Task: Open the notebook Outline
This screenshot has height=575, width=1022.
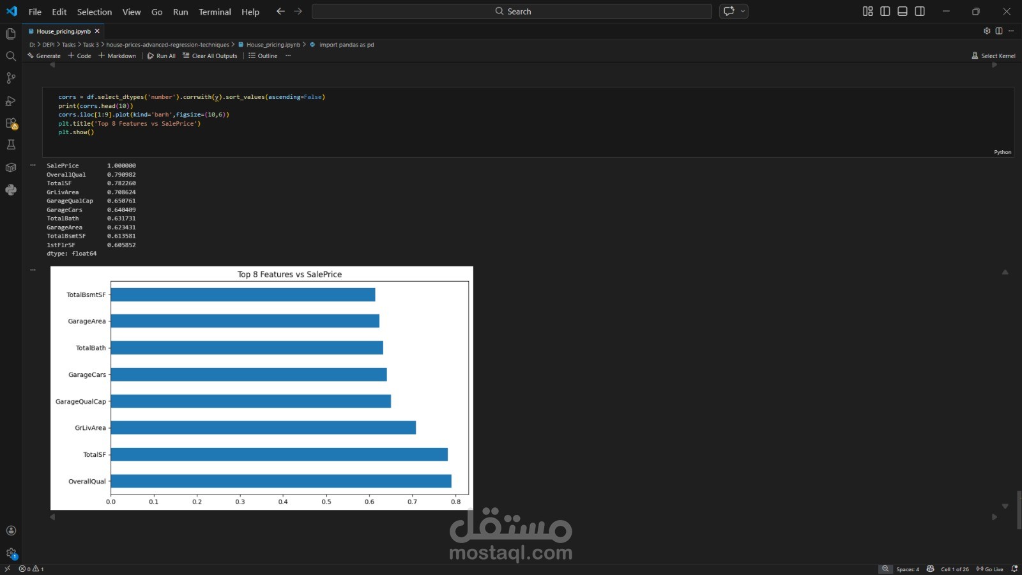Action: (263, 56)
